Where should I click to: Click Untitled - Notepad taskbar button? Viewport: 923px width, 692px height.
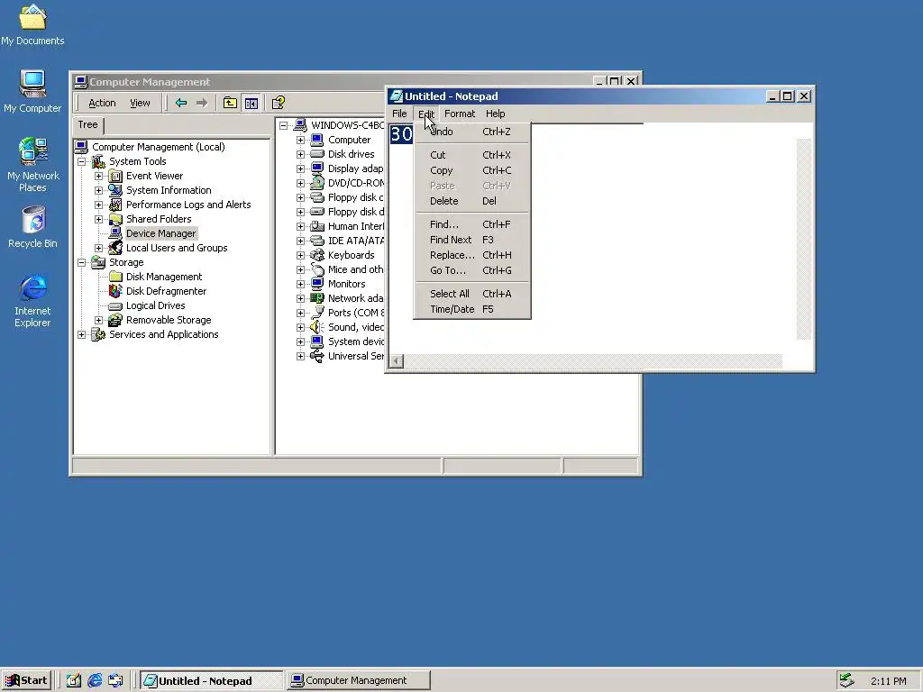[211, 681]
